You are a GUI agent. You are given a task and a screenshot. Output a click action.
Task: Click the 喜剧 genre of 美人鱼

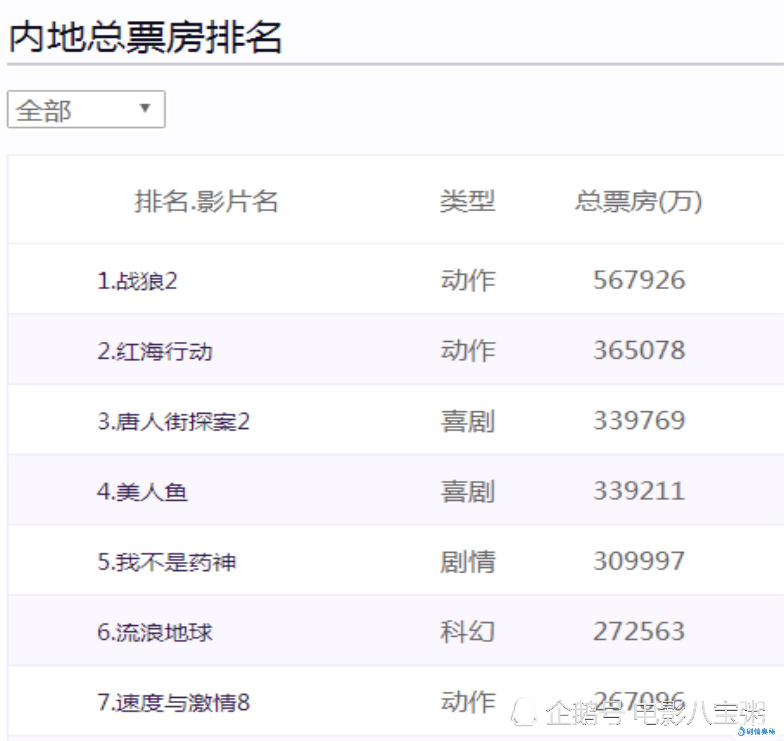point(467,492)
